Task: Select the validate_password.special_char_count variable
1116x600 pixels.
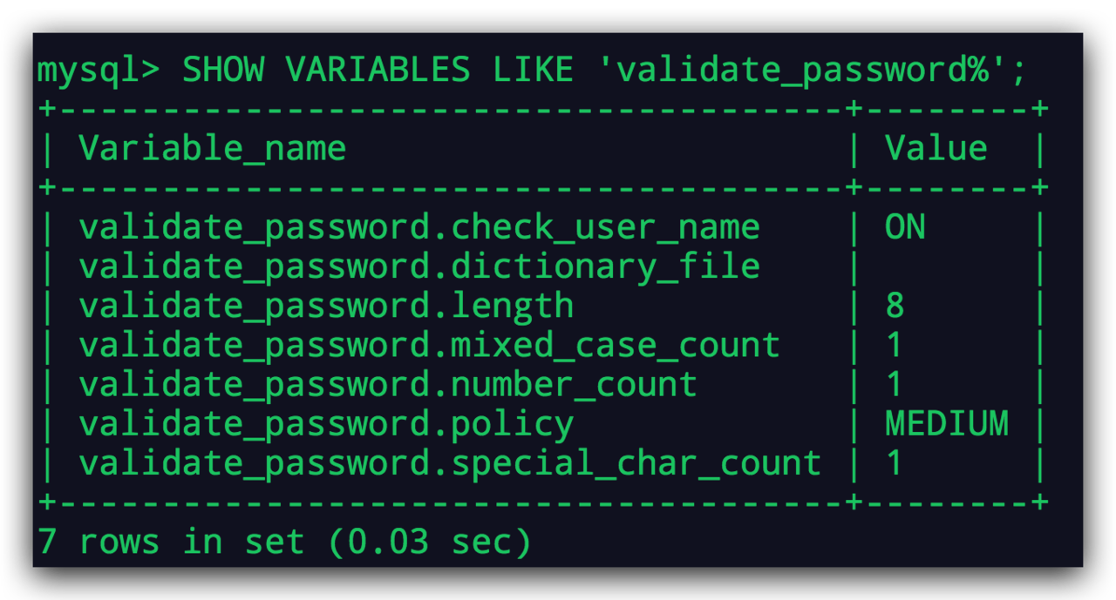Action: click(x=450, y=463)
